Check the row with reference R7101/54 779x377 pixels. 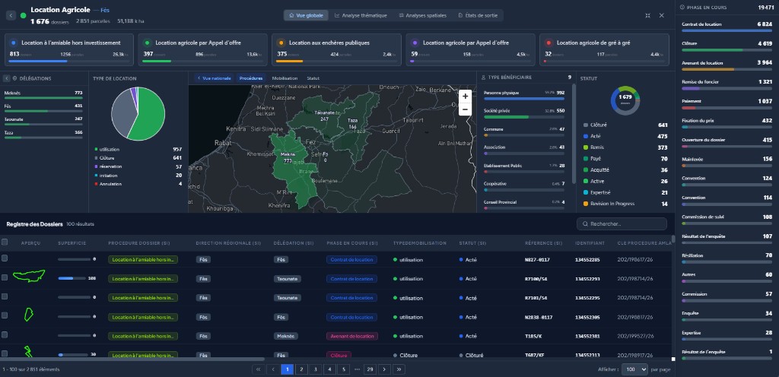[x=5, y=296]
